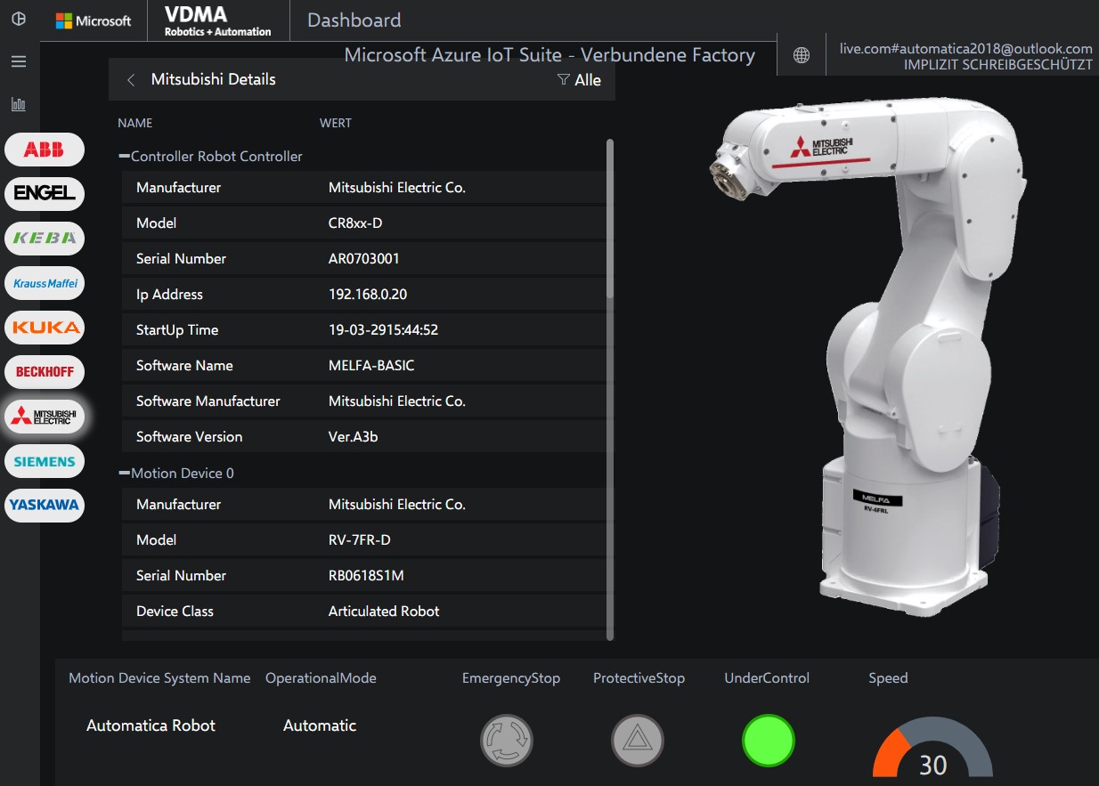Collapse the Motion Device 0 section
This screenshot has width=1099, height=786.
pyautogui.click(x=126, y=472)
